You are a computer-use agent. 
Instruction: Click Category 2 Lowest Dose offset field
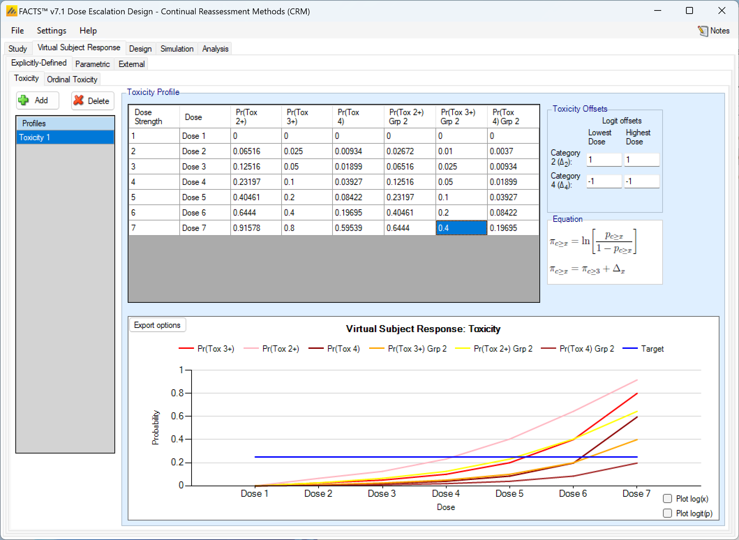click(x=603, y=160)
